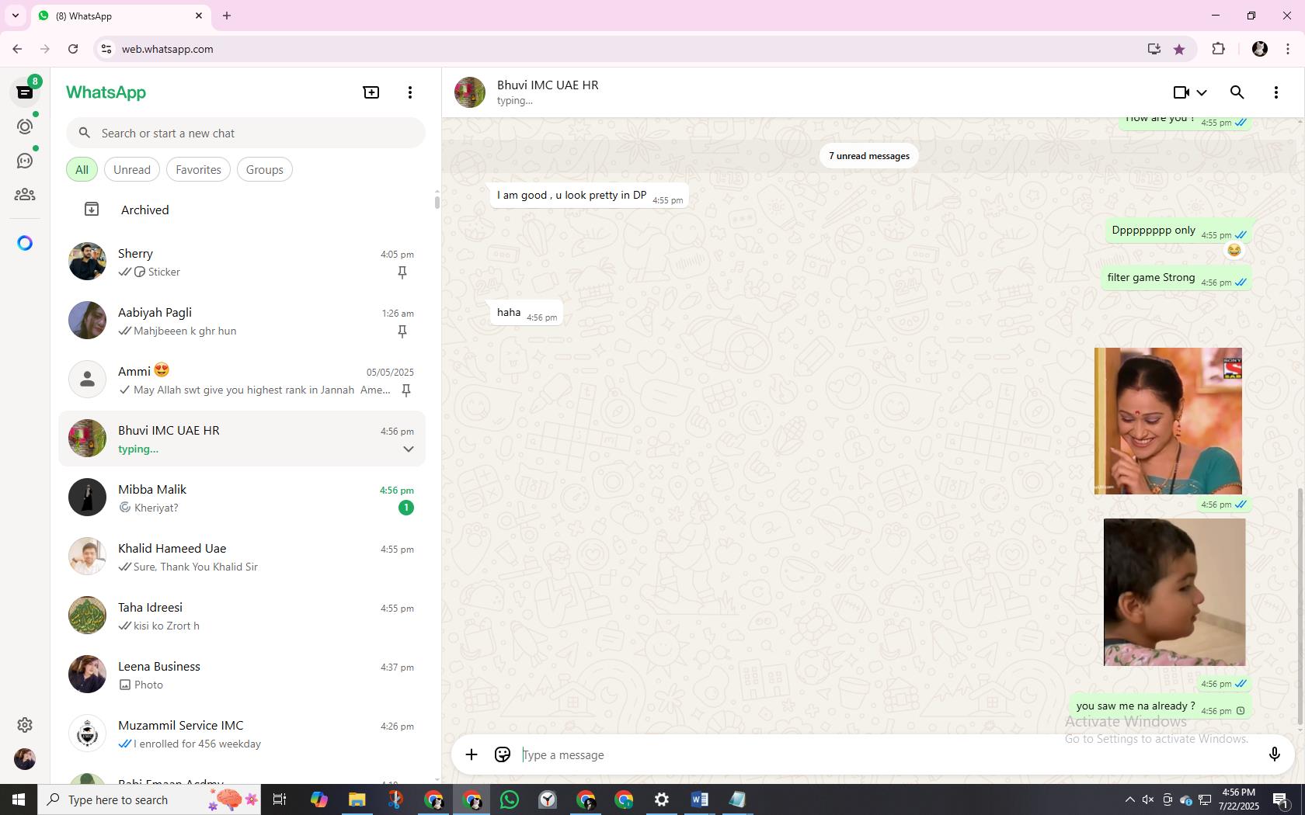The width and height of the screenshot is (1305, 815).
Task: Select the Unread chat filter
Action: coord(132,170)
